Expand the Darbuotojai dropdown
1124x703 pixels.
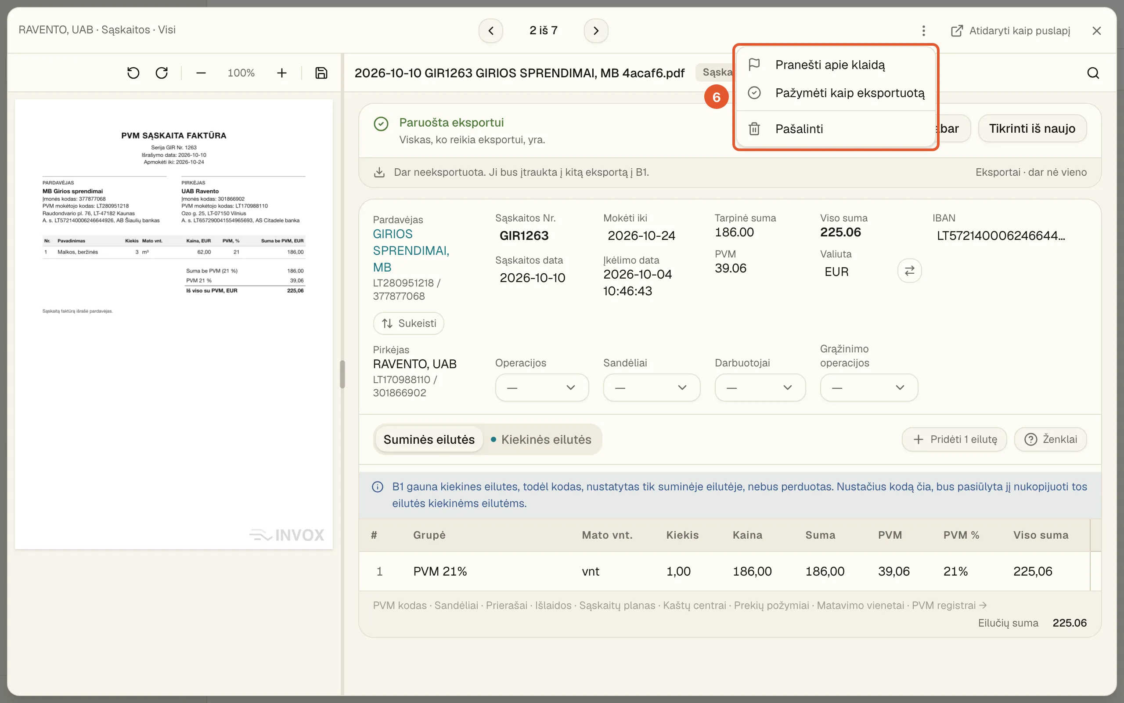[760, 387]
